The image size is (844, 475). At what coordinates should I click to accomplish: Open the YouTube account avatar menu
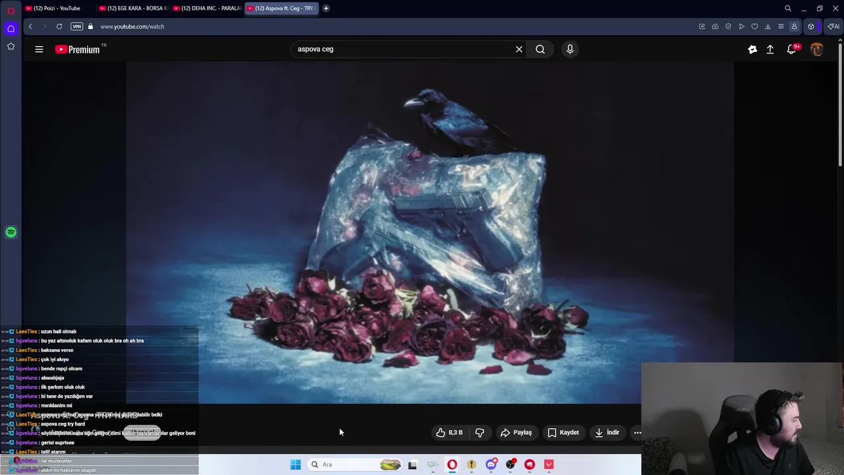click(x=817, y=49)
